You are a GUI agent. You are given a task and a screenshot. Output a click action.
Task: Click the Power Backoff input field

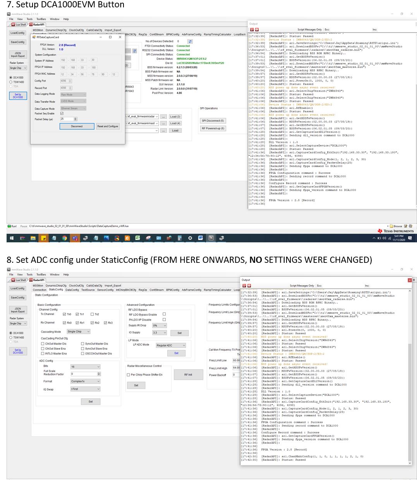236,375
